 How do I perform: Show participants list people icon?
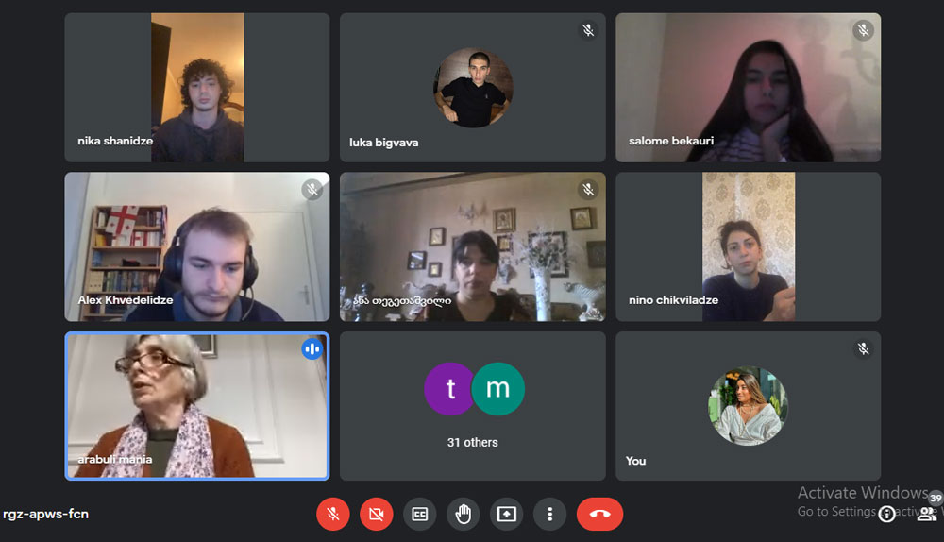coord(927,514)
